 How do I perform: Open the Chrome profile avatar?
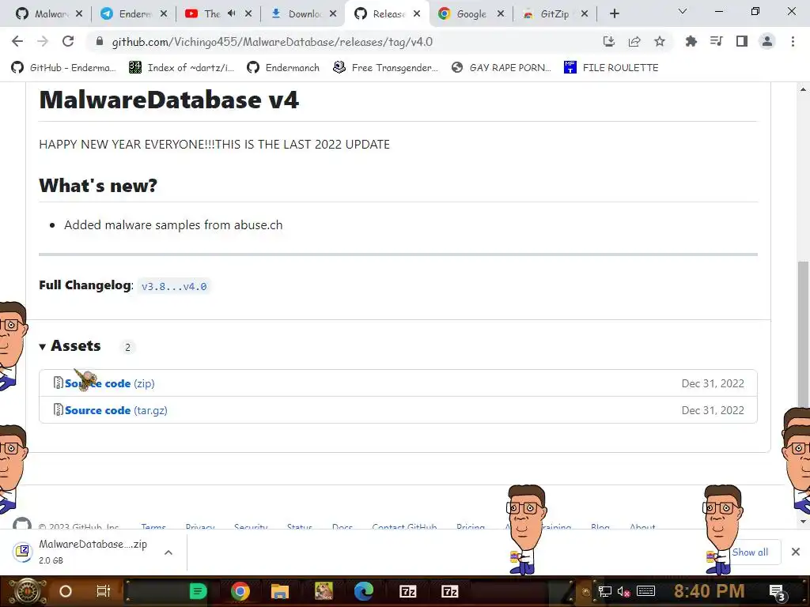pos(767,41)
